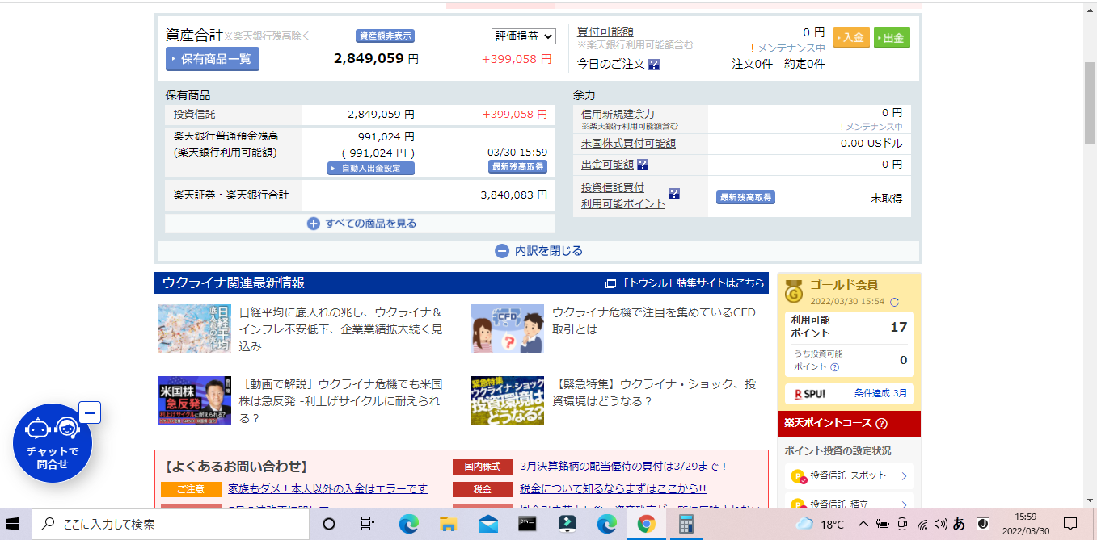The image size is (1097, 540).
Task: Open FAQ 3月決算銘柄の配当優待の買付は3/29まで
Action: point(624,467)
